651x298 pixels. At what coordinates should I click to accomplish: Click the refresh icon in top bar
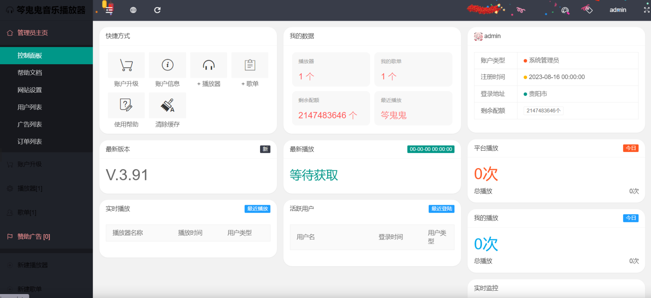[x=157, y=10]
